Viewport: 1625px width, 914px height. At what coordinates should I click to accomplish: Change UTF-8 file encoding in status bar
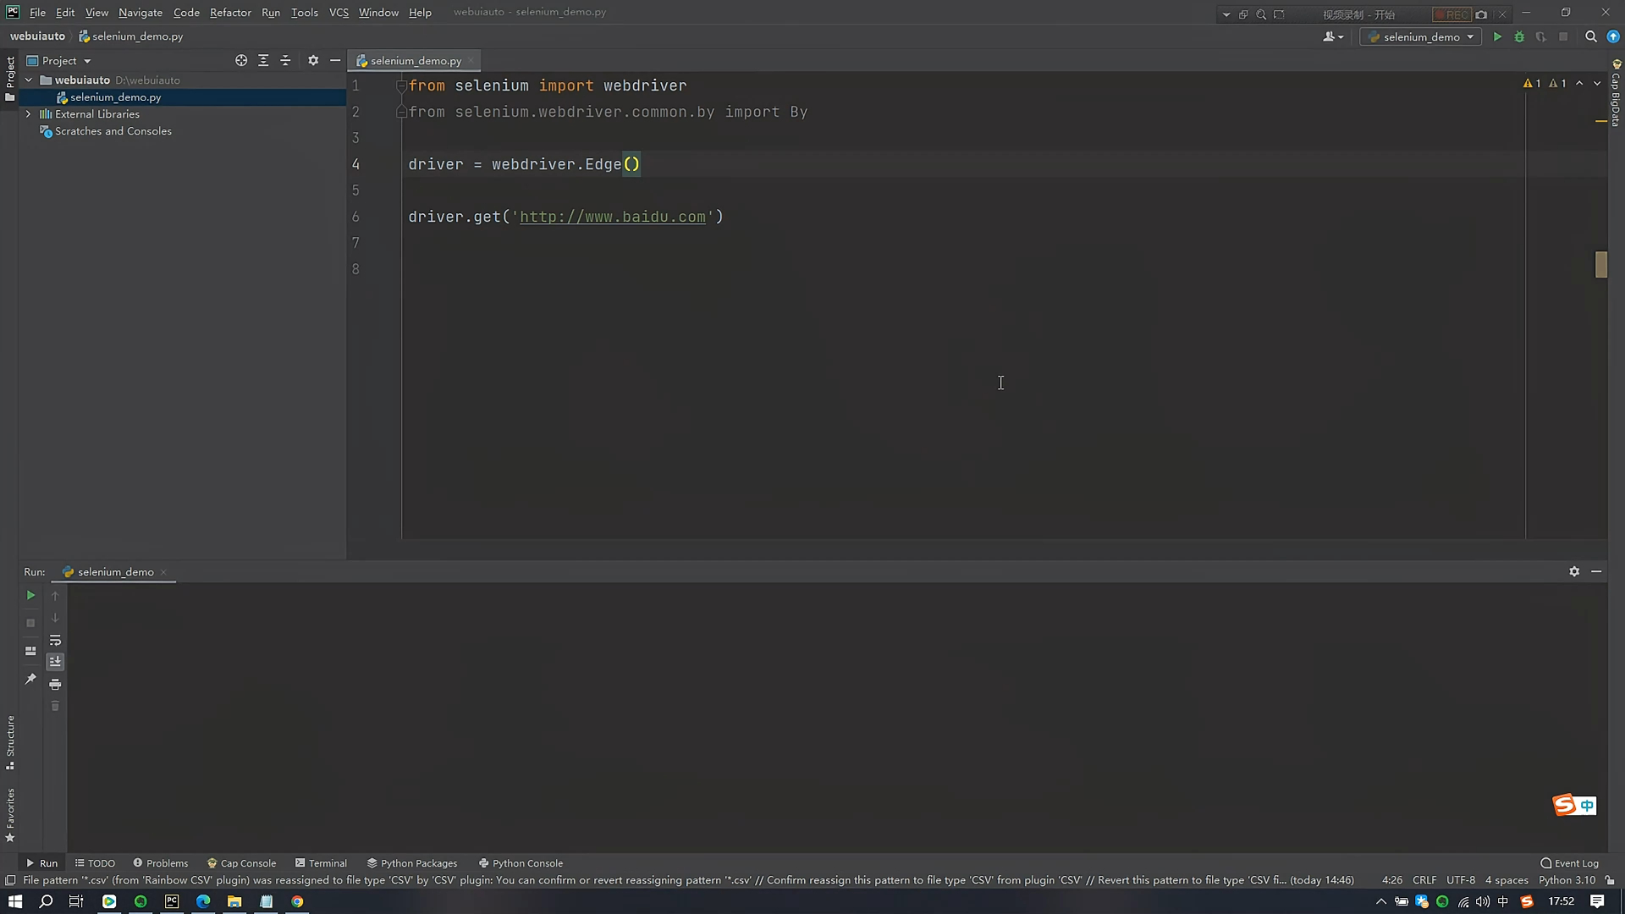click(x=1461, y=880)
